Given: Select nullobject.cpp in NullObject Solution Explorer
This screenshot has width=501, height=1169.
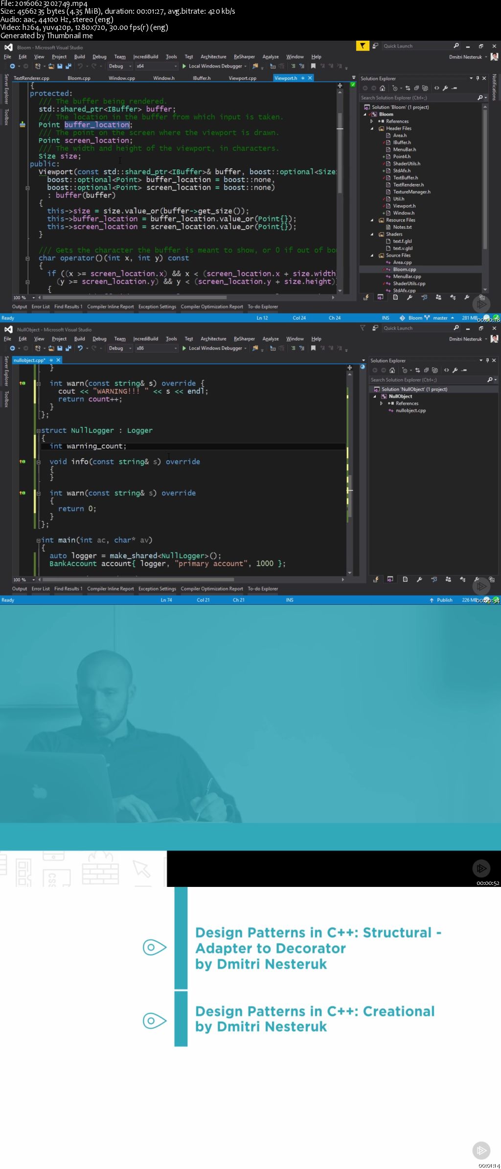Looking at the screenshot, I should (411, 410).
